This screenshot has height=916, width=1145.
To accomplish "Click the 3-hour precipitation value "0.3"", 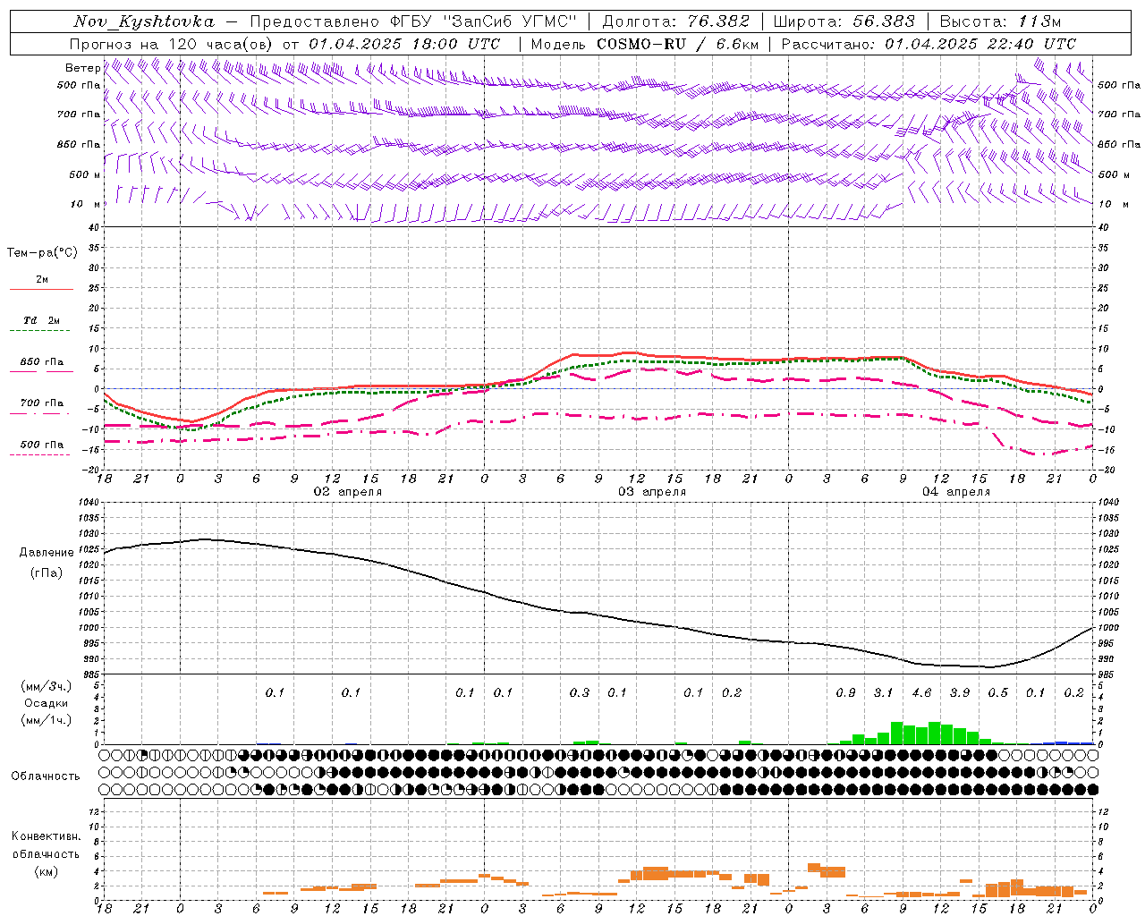I will click(580, 693).
